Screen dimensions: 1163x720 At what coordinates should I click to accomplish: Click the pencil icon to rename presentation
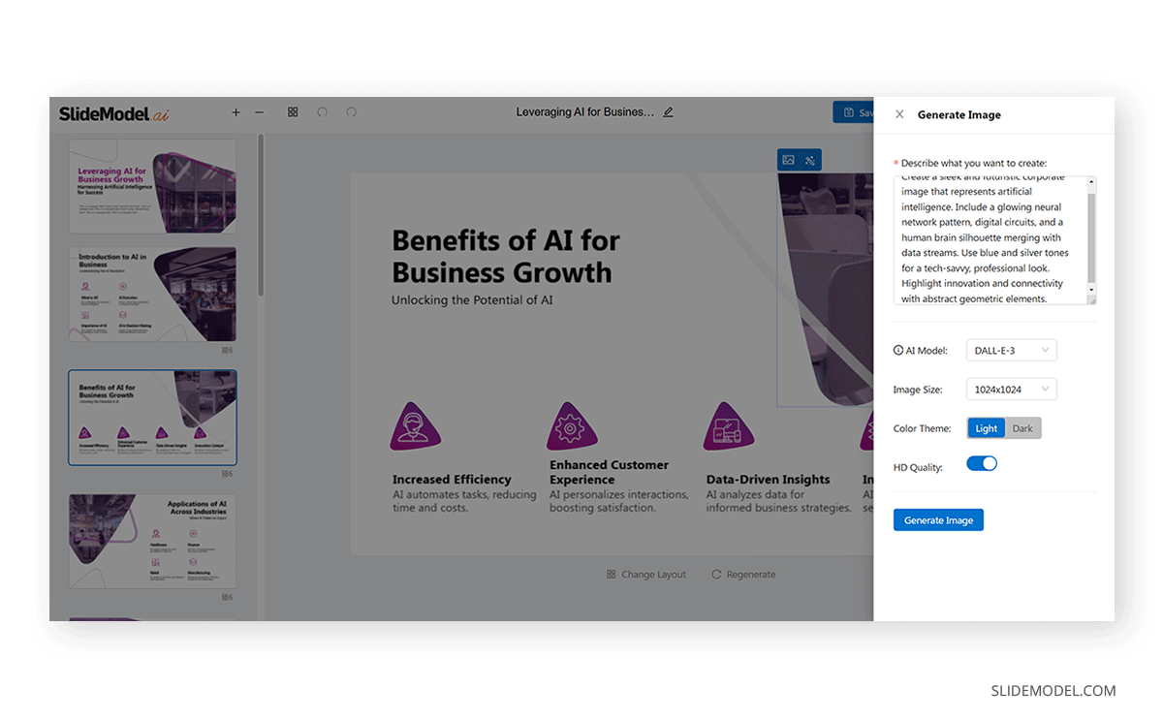tap(668, 112)
